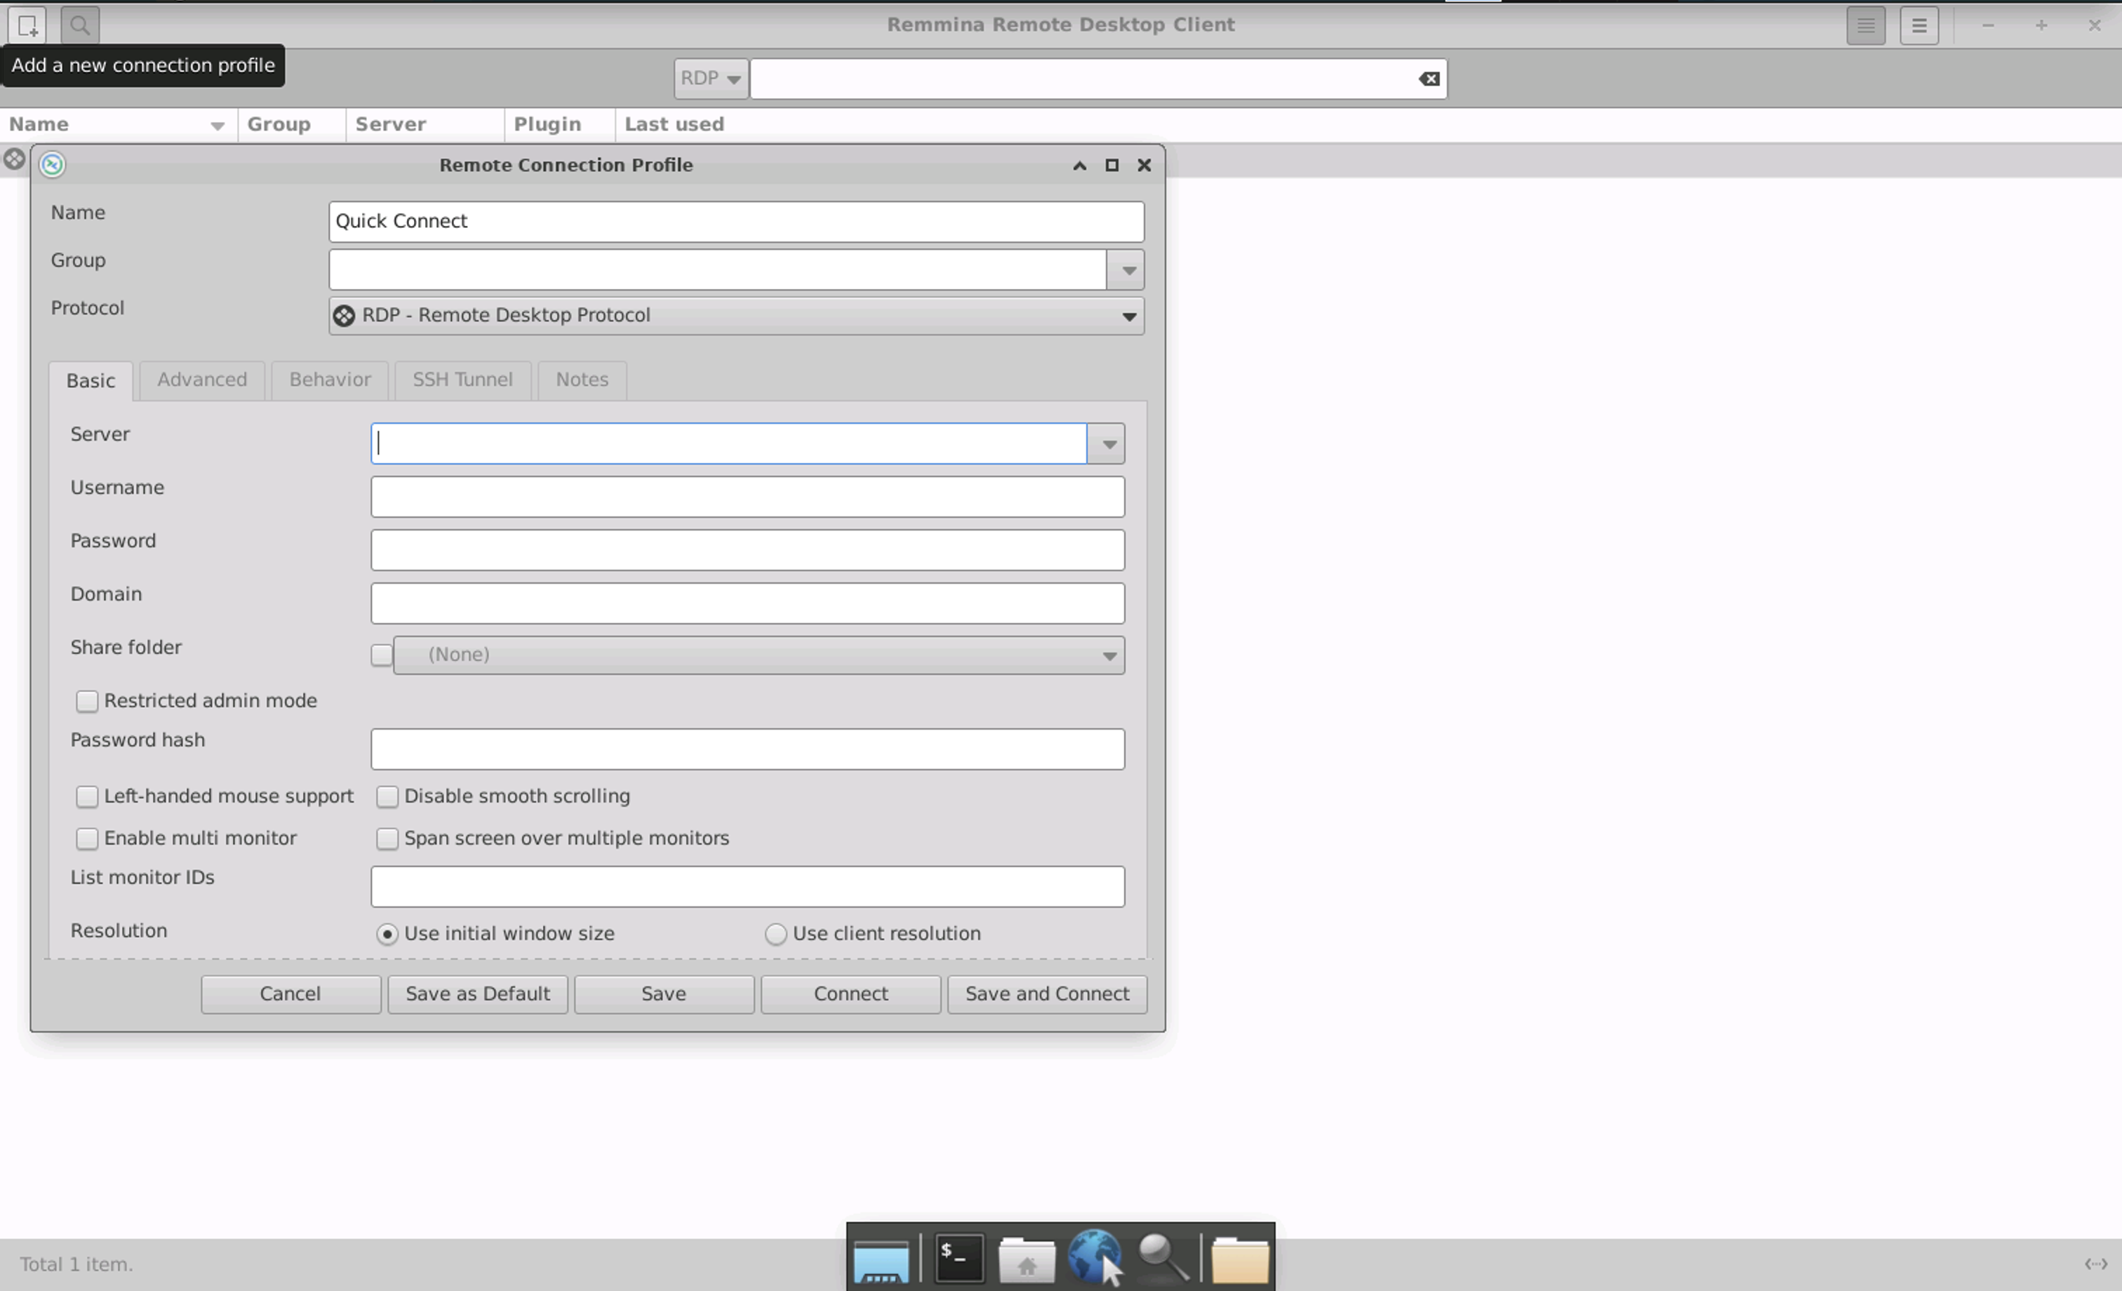
Task: Click the Password hash input field
Action: pos(747,749)
